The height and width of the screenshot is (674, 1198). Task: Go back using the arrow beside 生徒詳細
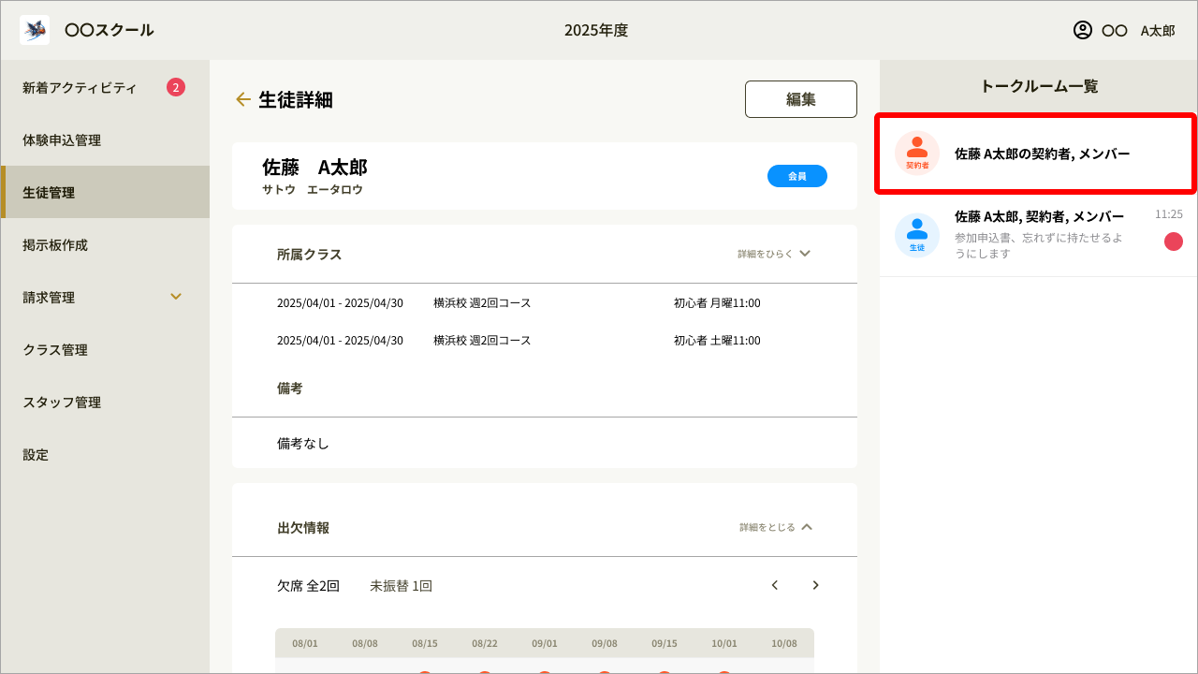243,99
